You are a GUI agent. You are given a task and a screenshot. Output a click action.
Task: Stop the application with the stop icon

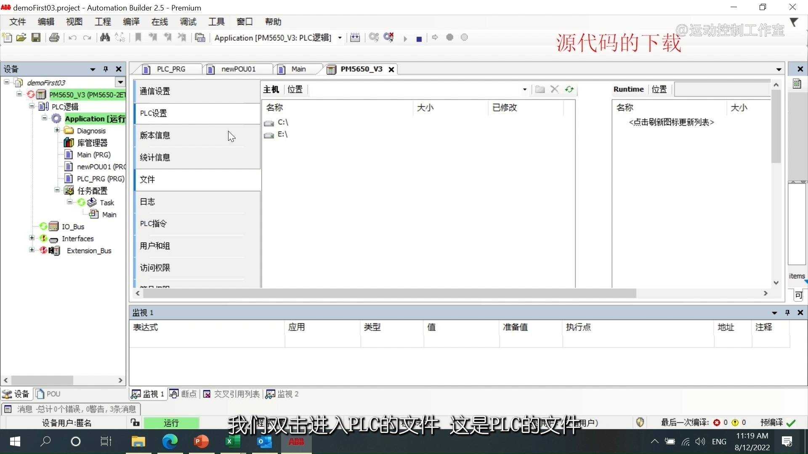419,38
